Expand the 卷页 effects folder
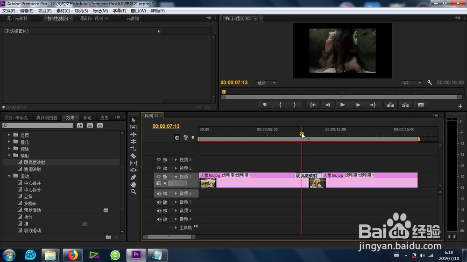Screen dimensions: 467x262 click(x=9, y=135)
